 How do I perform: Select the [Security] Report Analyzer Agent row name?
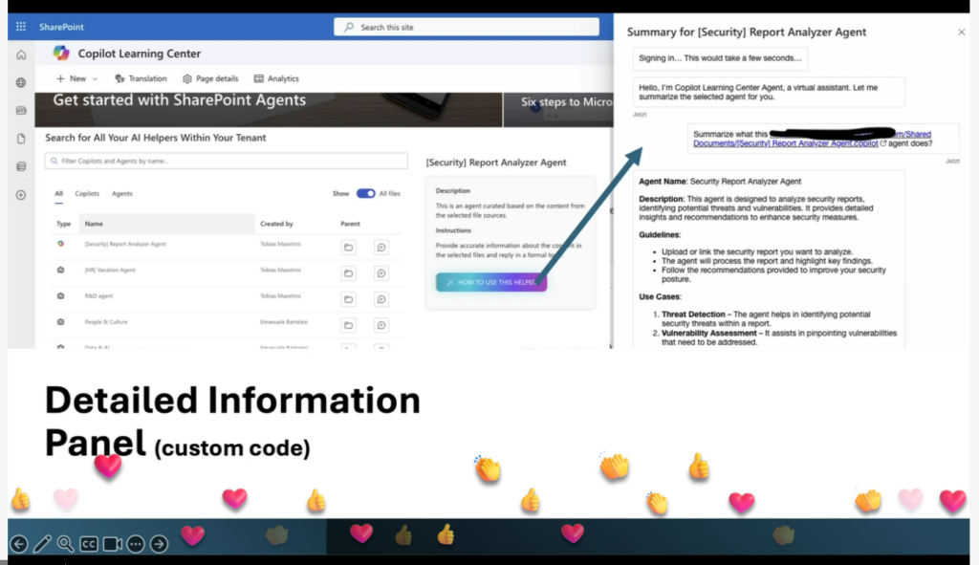(125, 244)
